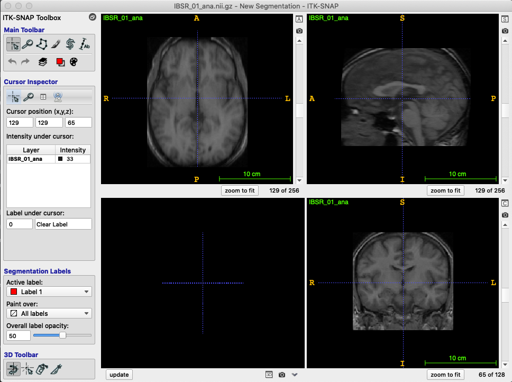Toggle the axial view expand 'A' button
The height and width of the screenshot is (382, 512).
[x=299, y=19]
